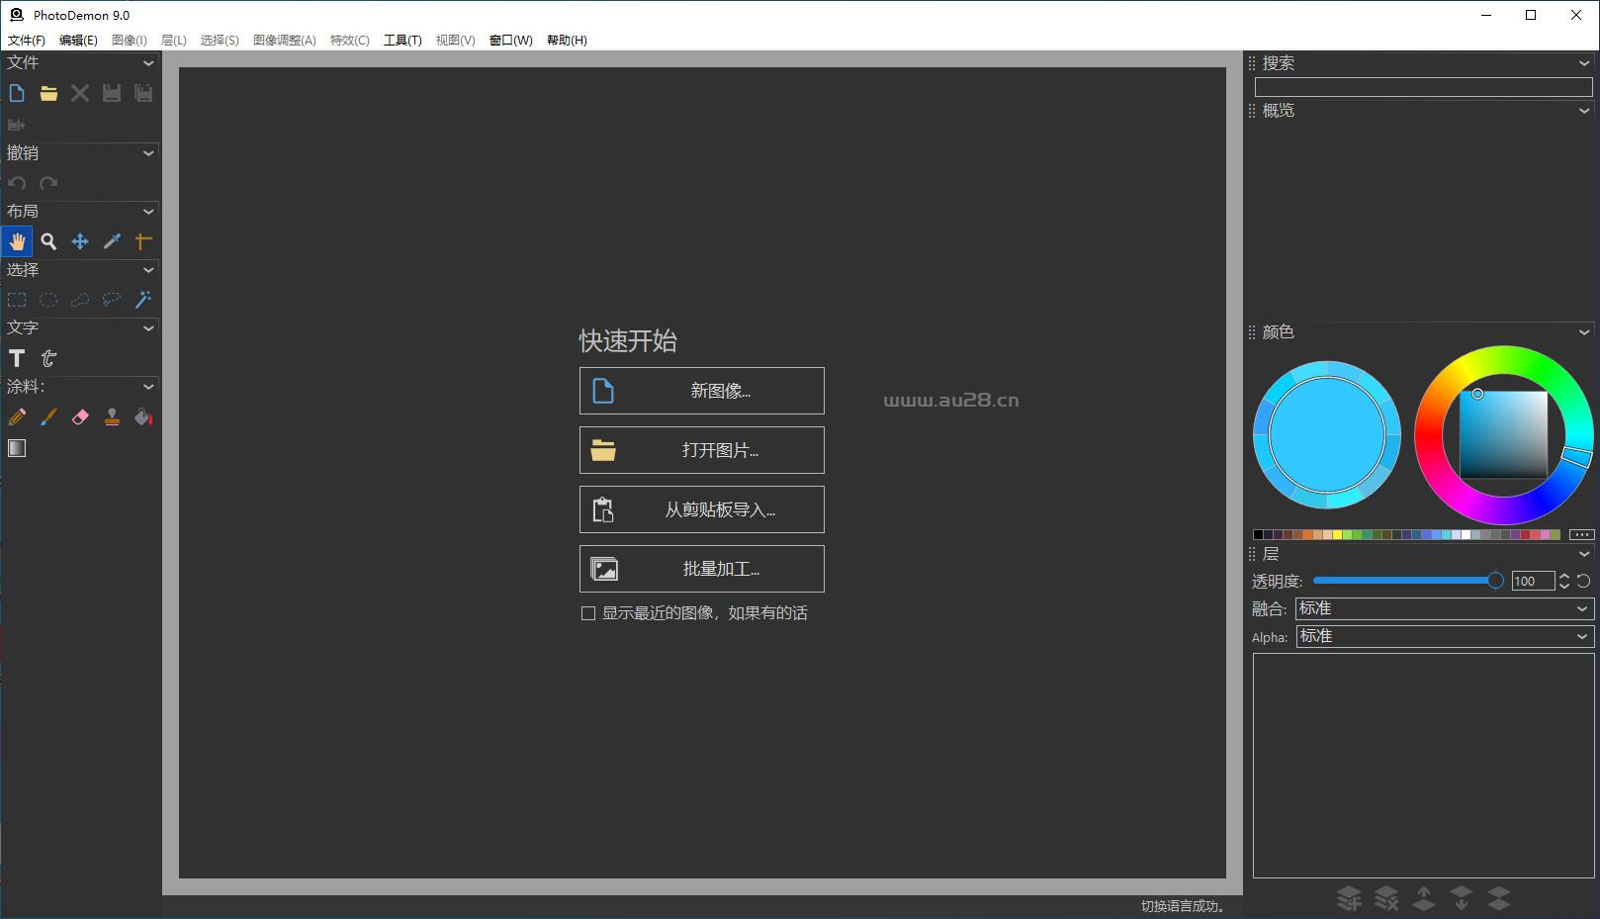Viewport: 1600px width, 919px height.
Task: Click the 批量加工... button
Action: (x=702, y=569)
